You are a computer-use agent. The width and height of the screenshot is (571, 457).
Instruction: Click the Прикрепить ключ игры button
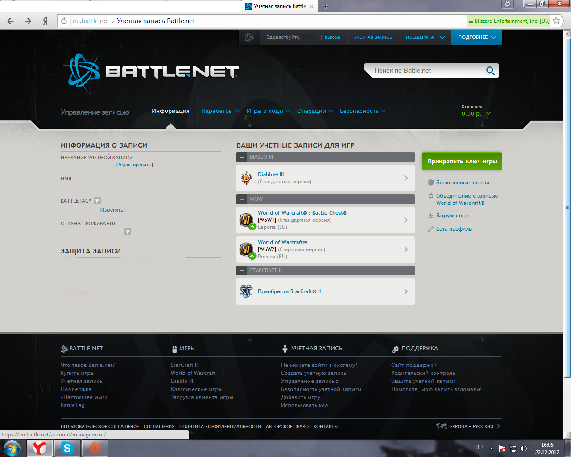pyautogui.click(x=462, y=161)
